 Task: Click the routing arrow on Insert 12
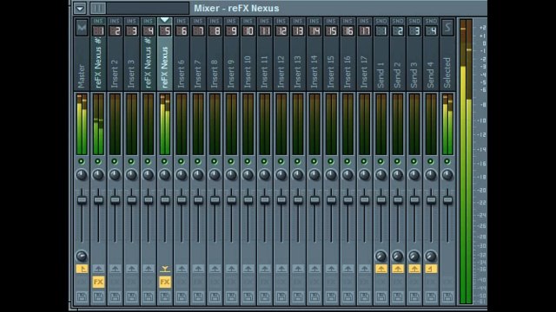(281, 269)
